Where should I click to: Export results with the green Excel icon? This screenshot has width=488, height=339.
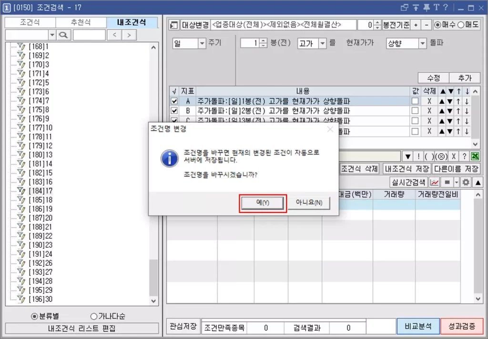pyautogui.click(x=475, y=156)
